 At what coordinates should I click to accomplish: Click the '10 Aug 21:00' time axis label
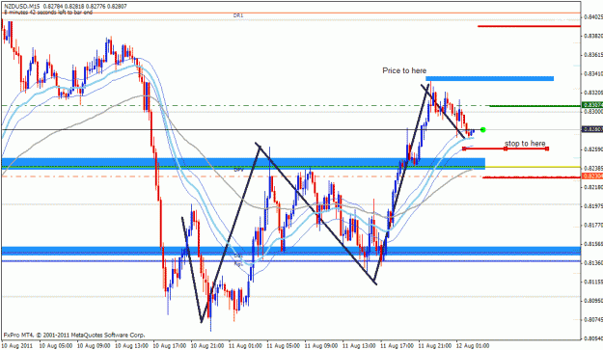[x=207, y=346]
